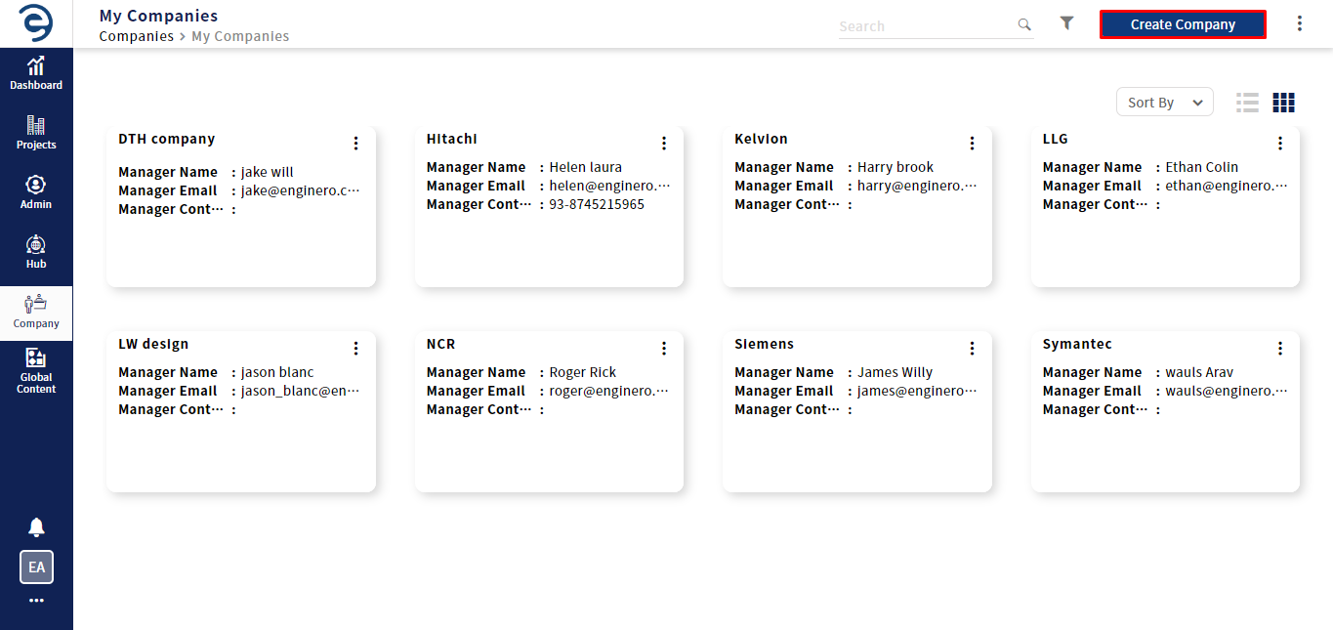Click email starting with jason_blanc@
The width and height of the screenshot is (1333, 630).
click(301, 391)
